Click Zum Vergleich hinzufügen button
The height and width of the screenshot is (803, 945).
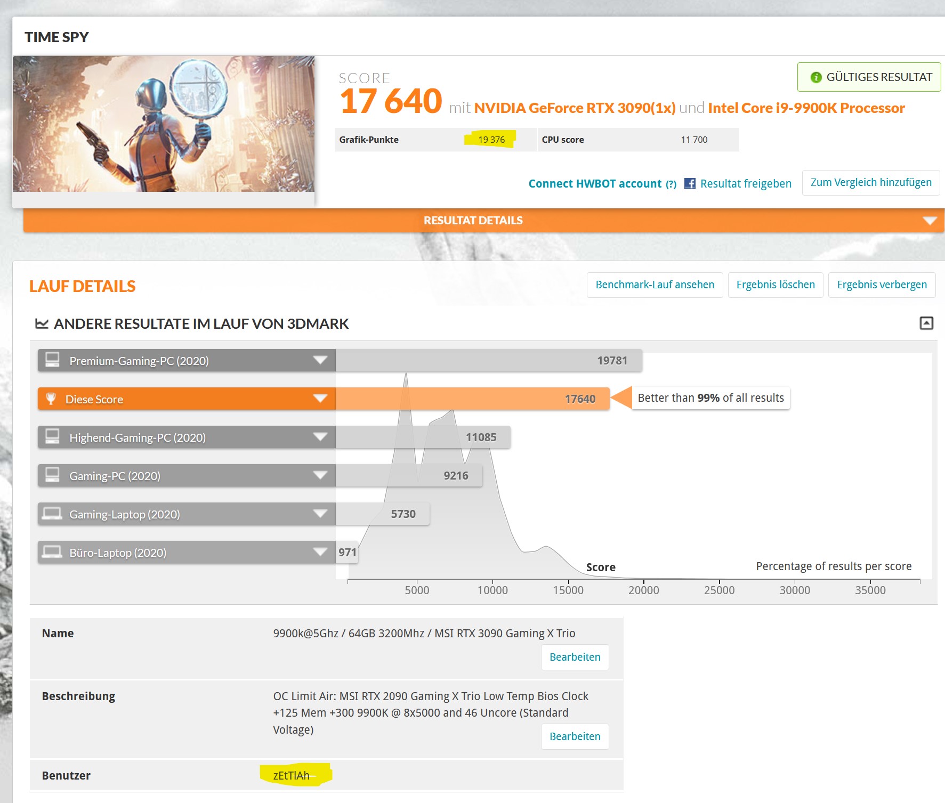(871, 183)
